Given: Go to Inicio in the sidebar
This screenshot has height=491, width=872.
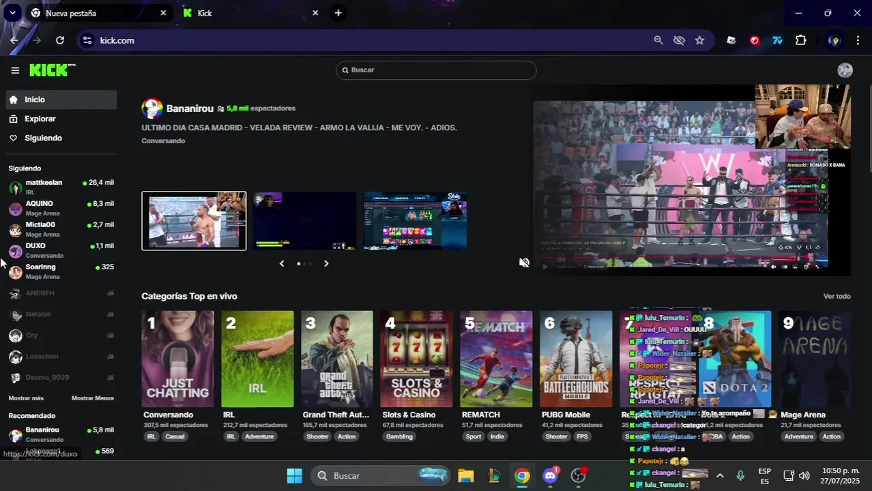Looking at the screenshot, I should (61, 100).
